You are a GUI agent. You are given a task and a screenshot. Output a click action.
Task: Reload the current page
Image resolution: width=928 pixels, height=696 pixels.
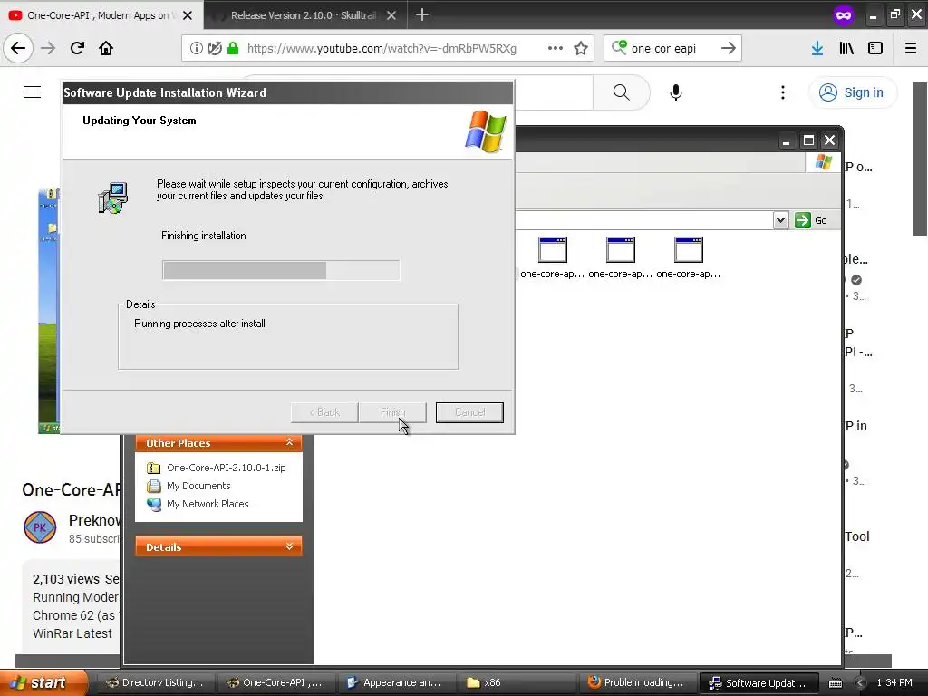click(x=77, y=48)
